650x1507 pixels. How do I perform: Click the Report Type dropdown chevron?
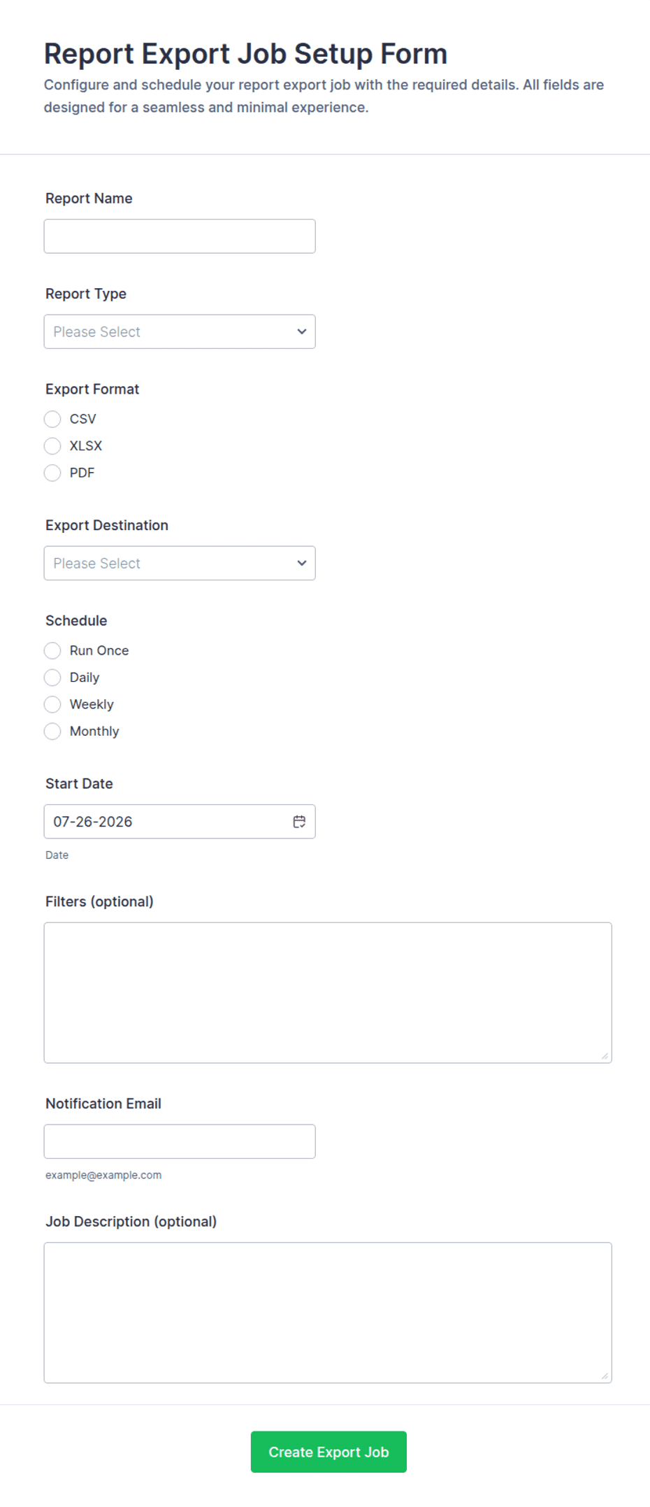tap(302, 331)
